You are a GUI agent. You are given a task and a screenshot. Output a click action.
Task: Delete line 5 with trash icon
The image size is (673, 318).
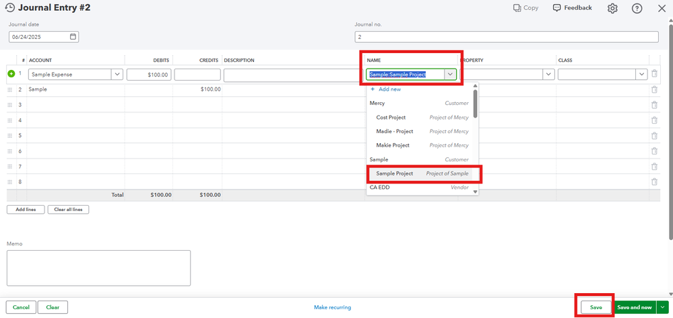point(654,136)
